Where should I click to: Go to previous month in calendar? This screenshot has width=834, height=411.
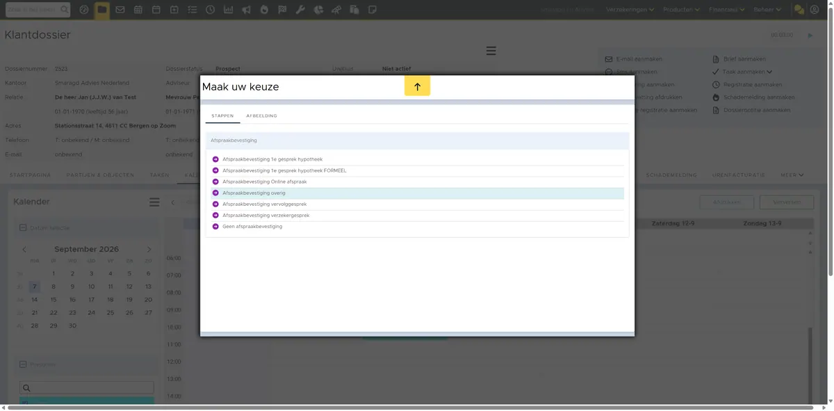tap(24, 250)
